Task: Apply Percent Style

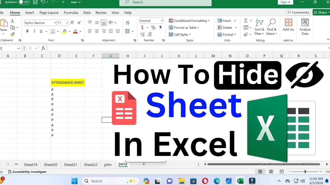Action: [x=153, y=27]
